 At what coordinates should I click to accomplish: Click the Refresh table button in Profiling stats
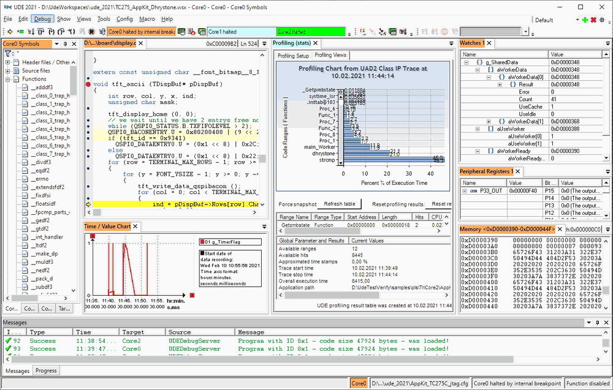click(x=340, y=204)
